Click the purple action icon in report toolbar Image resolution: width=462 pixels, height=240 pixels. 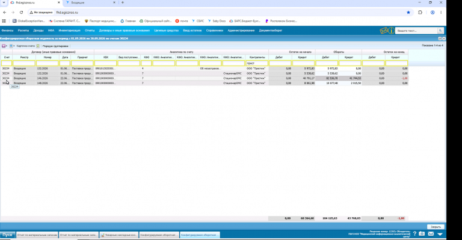pyautogui.click(x=4, y=46)
